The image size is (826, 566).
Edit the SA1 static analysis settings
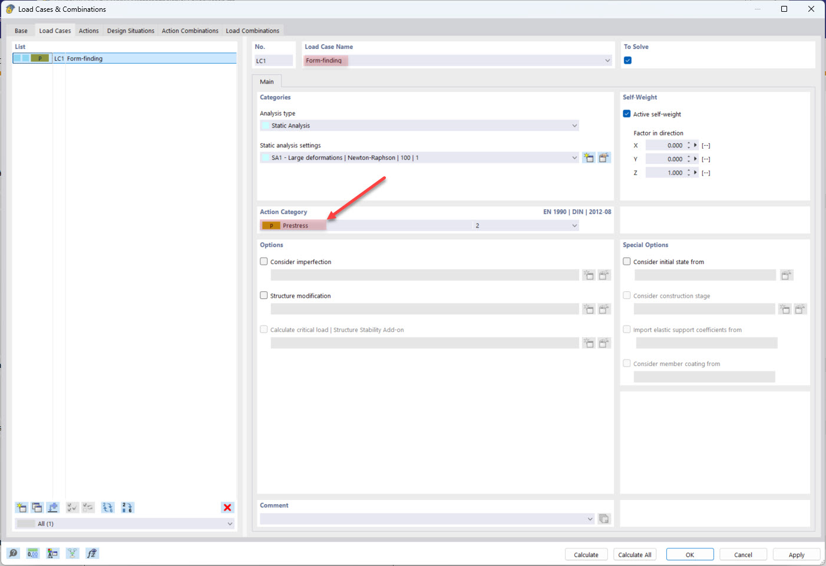coord(604,157)
